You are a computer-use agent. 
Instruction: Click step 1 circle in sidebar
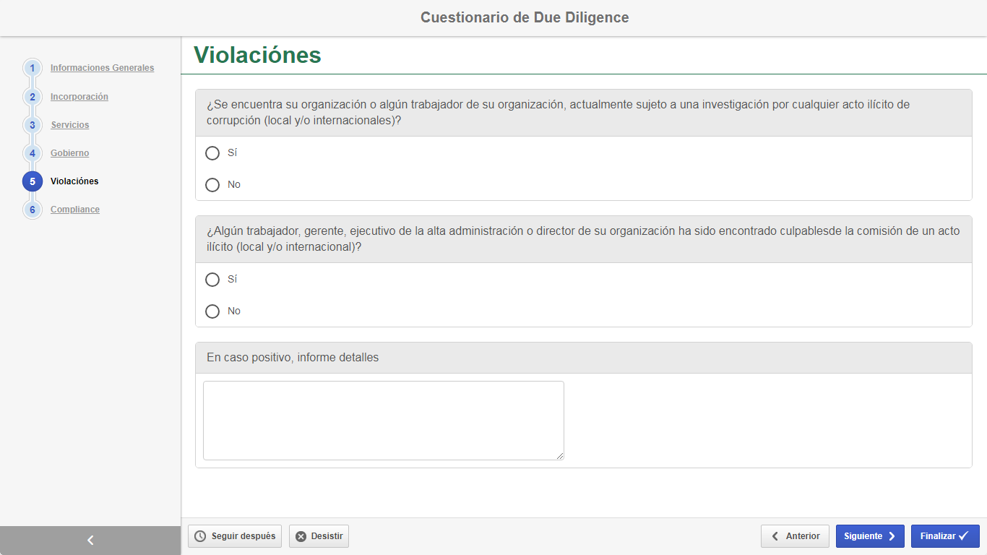[x=33, y=68]
